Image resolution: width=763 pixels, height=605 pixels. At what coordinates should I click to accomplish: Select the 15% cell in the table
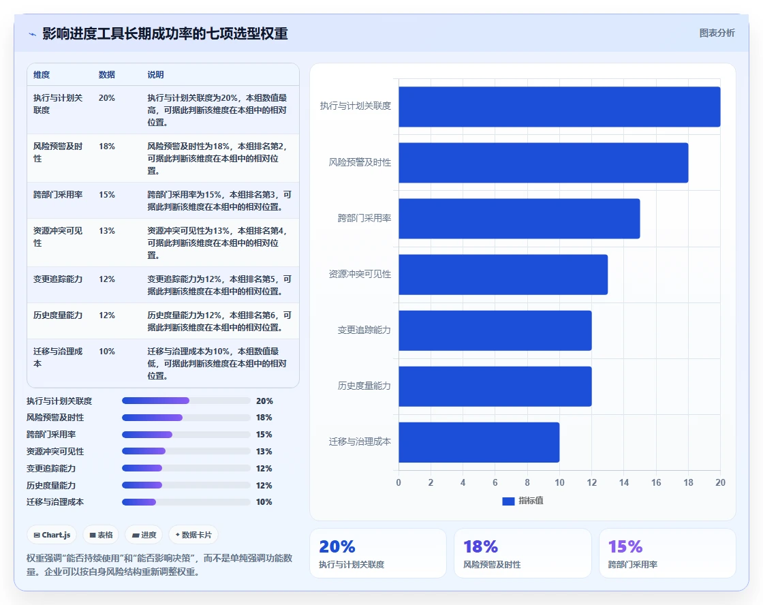[106, 195]
